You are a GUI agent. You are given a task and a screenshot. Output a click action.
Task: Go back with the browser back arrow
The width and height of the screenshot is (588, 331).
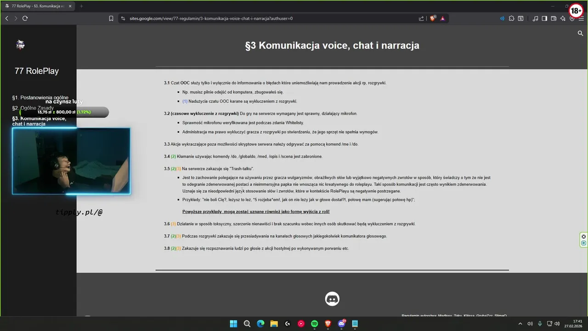tap(6, 18)
